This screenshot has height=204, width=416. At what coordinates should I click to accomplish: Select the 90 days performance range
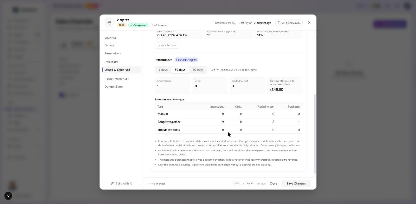pyautogui.click(x=198, y=70)
